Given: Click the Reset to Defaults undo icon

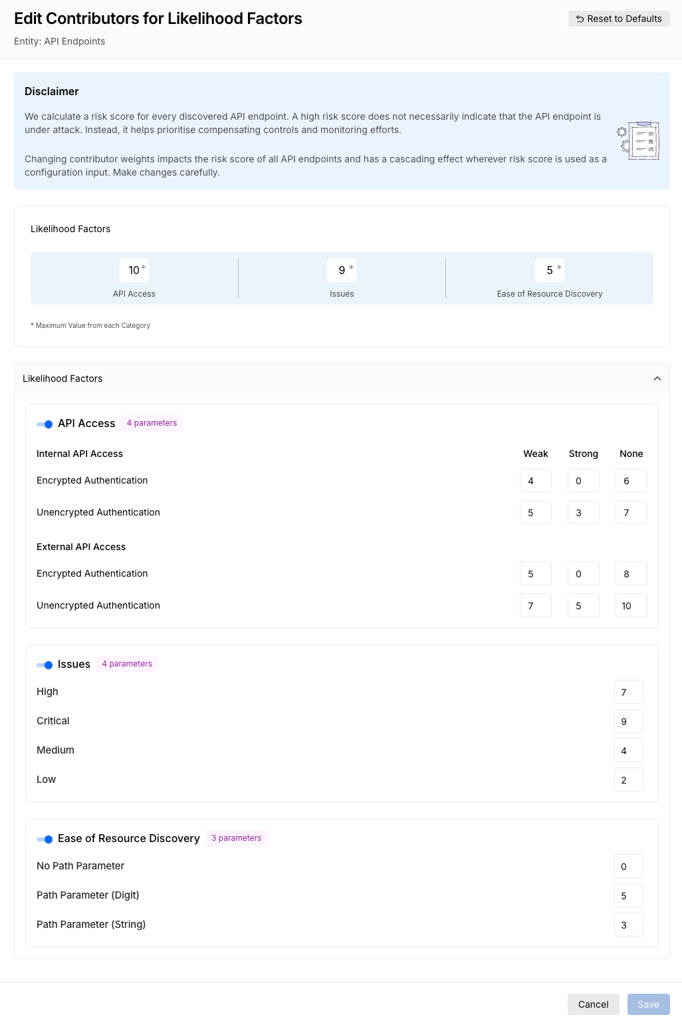Looking at the screenshot, I should coord(580,19).
